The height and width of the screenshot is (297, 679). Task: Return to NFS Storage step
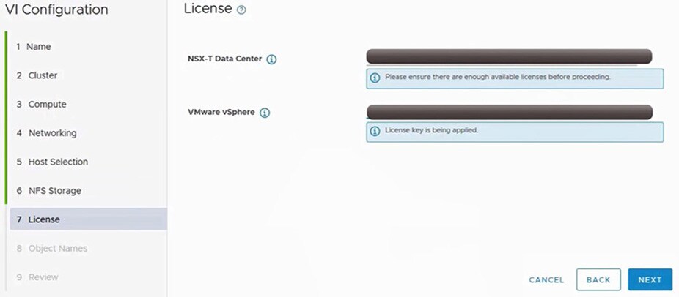[54, 191]
